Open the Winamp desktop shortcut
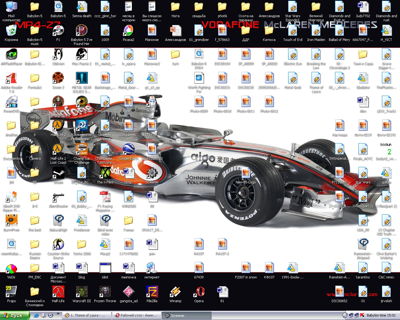This screenshot has height=320, width=400. [175, 294]
